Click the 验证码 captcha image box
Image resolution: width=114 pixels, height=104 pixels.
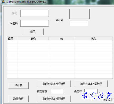click(79, 14)
